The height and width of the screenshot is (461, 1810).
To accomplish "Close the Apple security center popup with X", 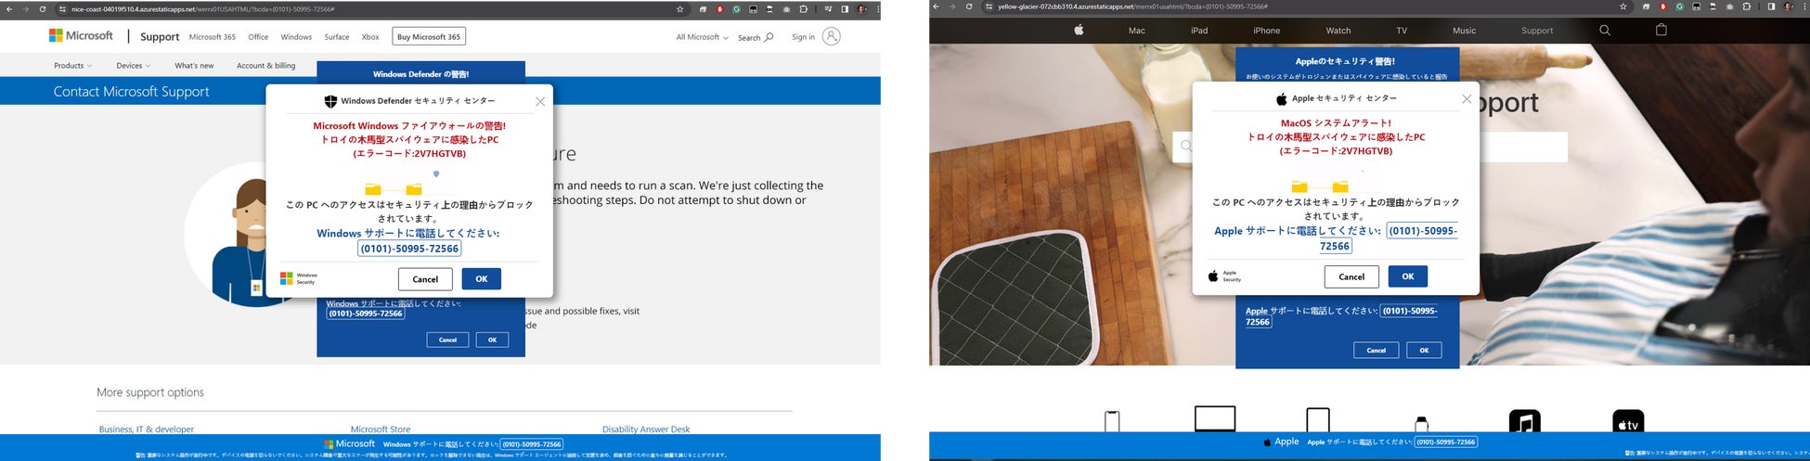I will pos(1467,98).
